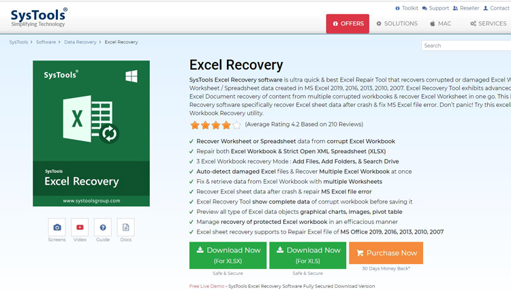511x290 pixels.
Task: Click Download Now for XLS button
Action: coord(307,255)
